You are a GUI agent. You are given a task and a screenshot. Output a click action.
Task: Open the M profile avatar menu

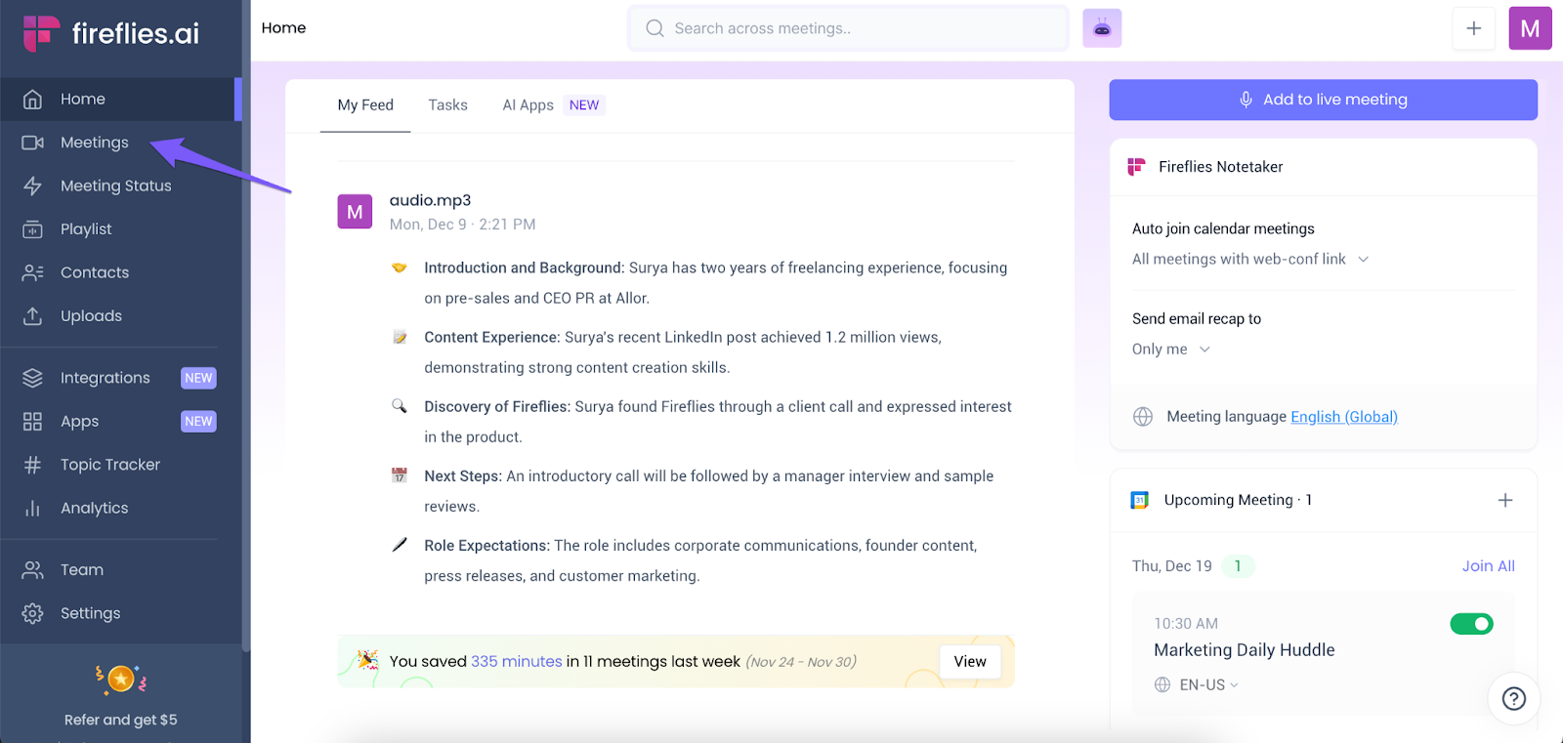[1531, 28]
